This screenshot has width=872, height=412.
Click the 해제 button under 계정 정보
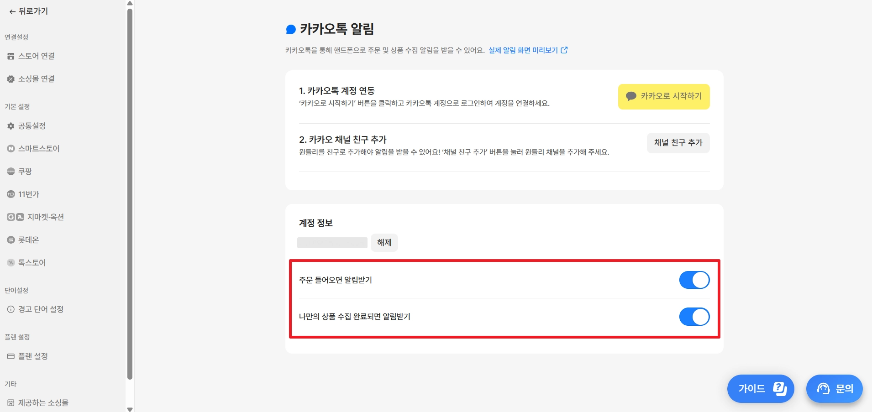pyautogui.click(x=384, y=243)
